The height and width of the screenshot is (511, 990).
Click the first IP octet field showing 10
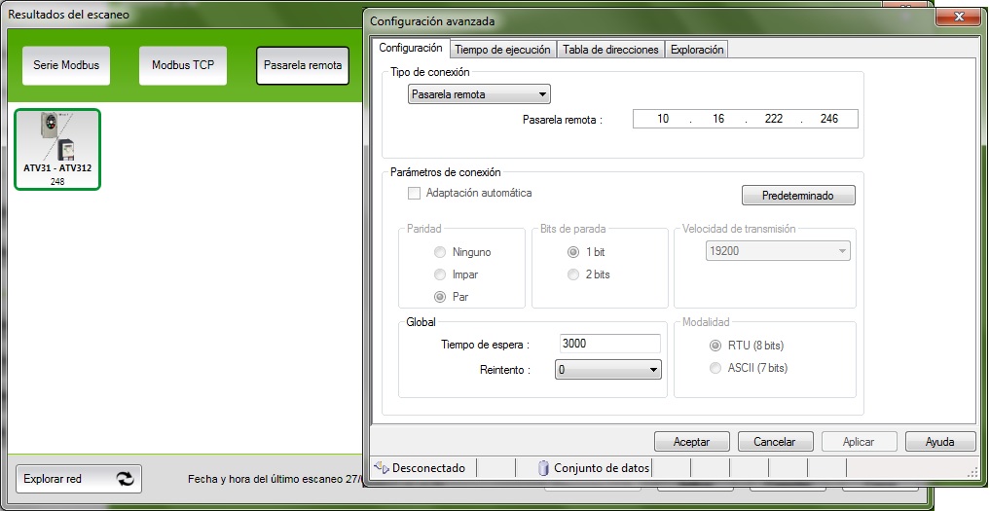[662, 119]
